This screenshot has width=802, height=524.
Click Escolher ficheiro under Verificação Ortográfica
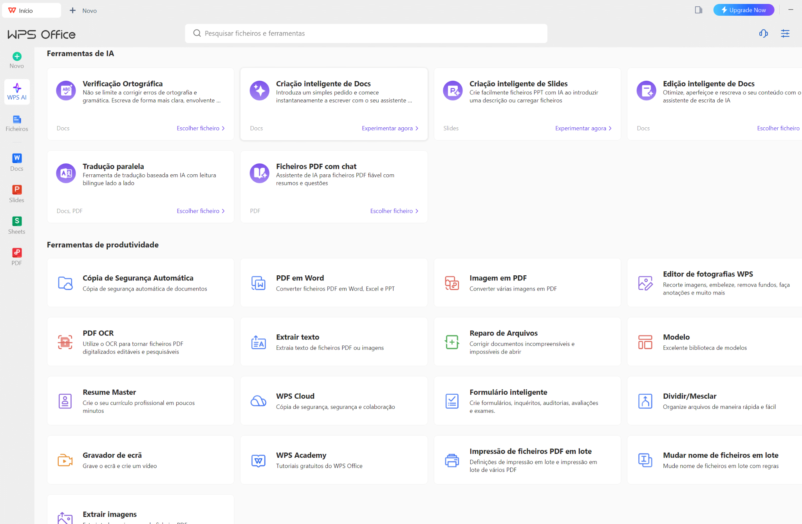click(200, 128)
